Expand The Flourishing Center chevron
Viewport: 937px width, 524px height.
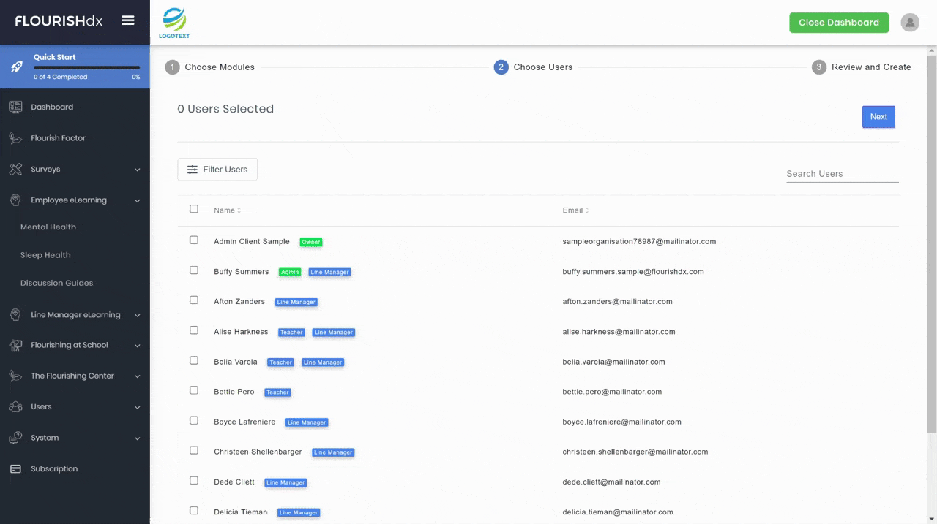137,376
